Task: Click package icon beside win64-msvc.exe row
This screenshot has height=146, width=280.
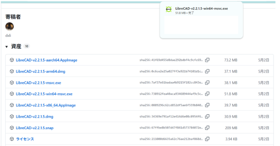Action: click(x=12, y=94)
